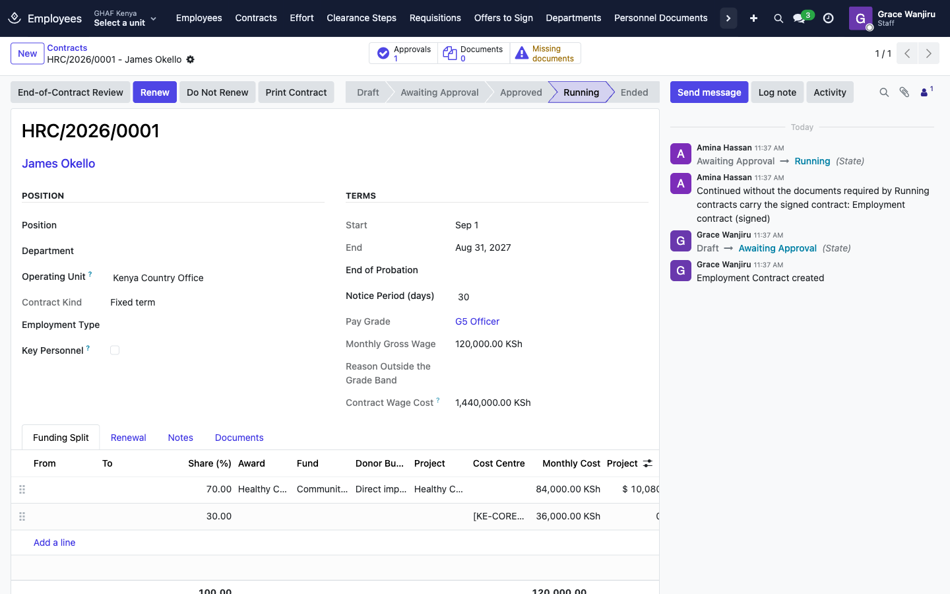Image resolution: width=950 pixels, height=594 pixels.
Task: Open the top bar search icon
Action: (778, 18)
